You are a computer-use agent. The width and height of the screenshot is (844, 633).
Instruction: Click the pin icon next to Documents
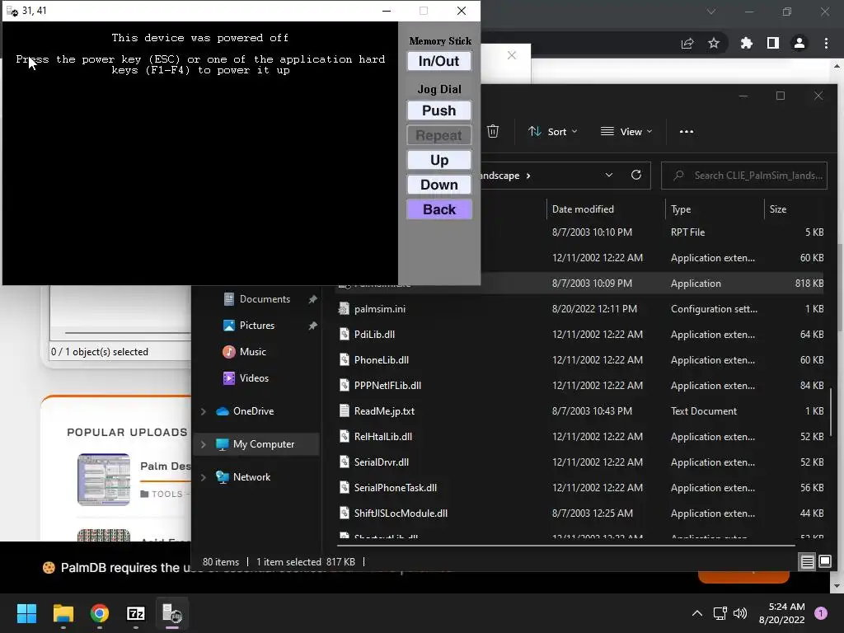(312, 299)
